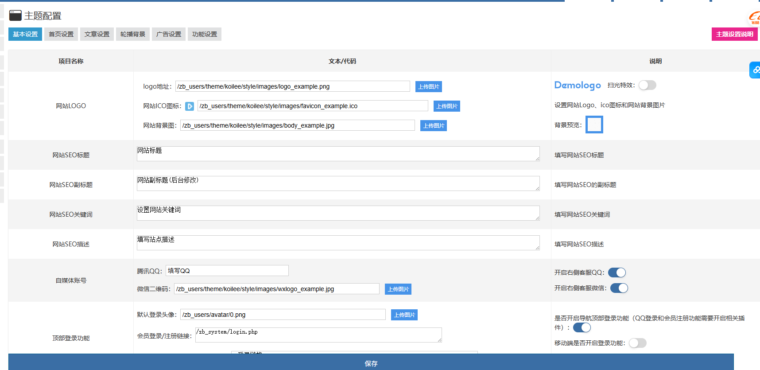This screenshot has height=370, width=760.
Task: Focus the 腾讯QQ input field
Action: tap(227, 271)
